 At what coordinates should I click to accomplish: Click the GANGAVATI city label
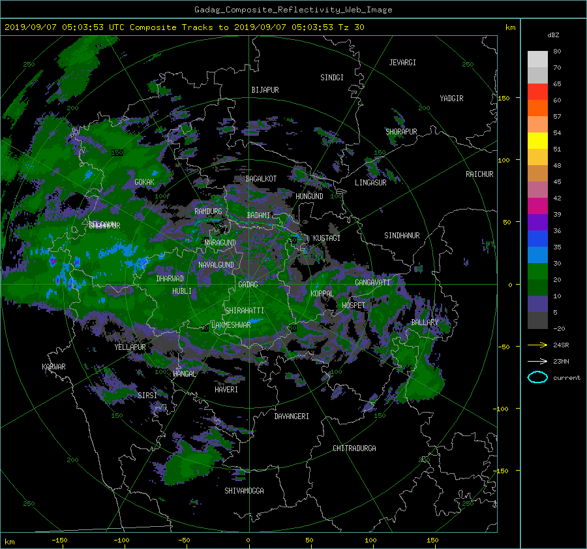tap(372, 283)
